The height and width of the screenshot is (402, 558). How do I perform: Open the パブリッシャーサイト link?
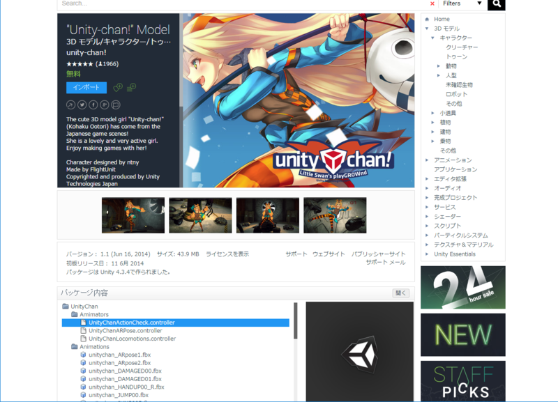coord(378,254)
